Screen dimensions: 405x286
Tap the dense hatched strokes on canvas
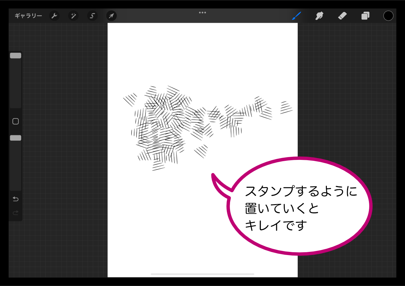click(161, 126)
